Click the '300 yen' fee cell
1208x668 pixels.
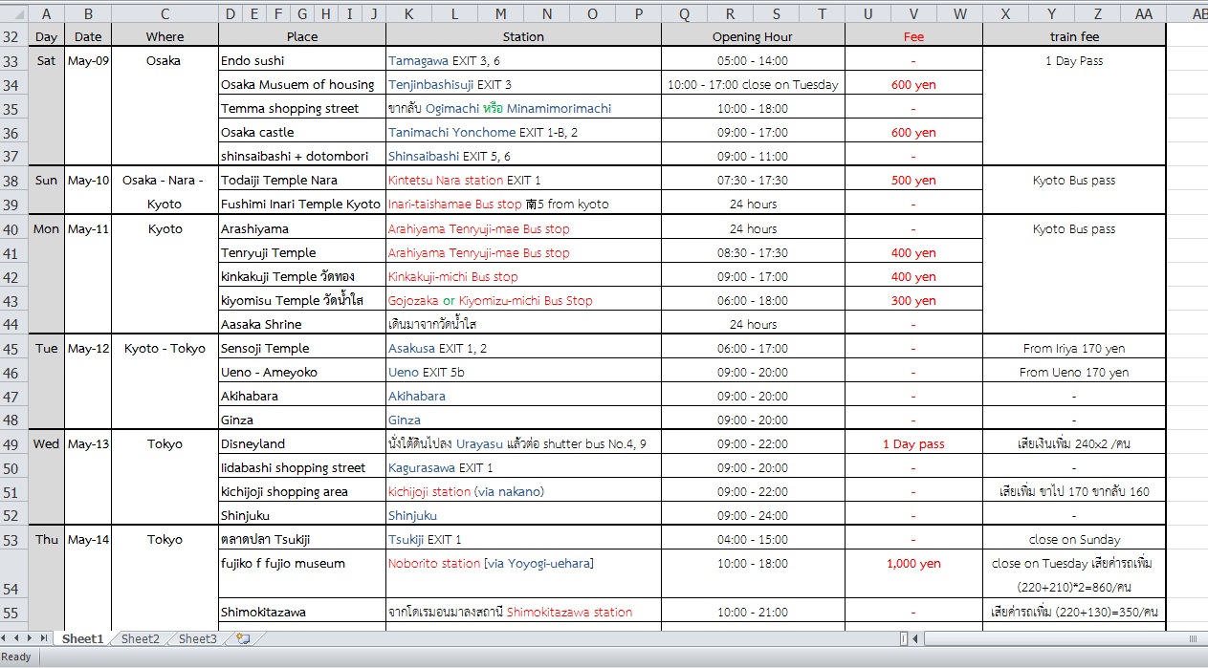pos(913,300)
